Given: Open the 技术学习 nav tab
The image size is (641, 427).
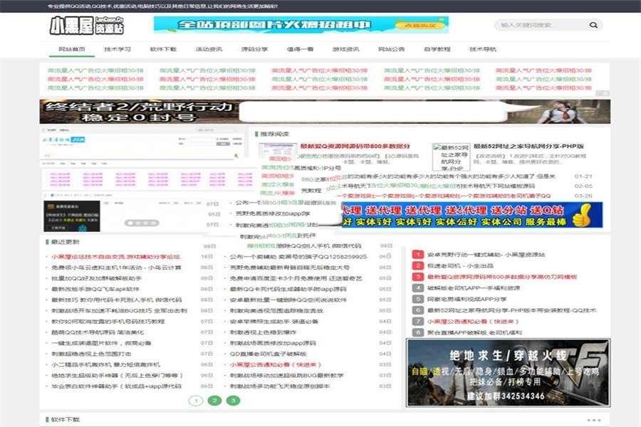Looking at the screenshot, I should [118, 49].
